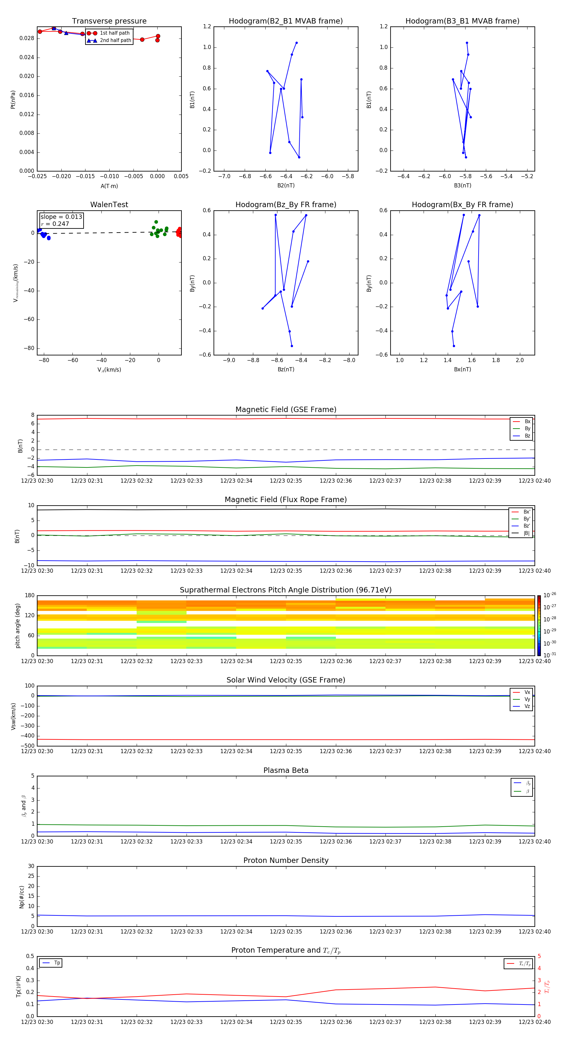Viewport: 572px width, 1050px height.
Task: Click the "Pt(nPa)" y-axis label
Action: (13, 100)
